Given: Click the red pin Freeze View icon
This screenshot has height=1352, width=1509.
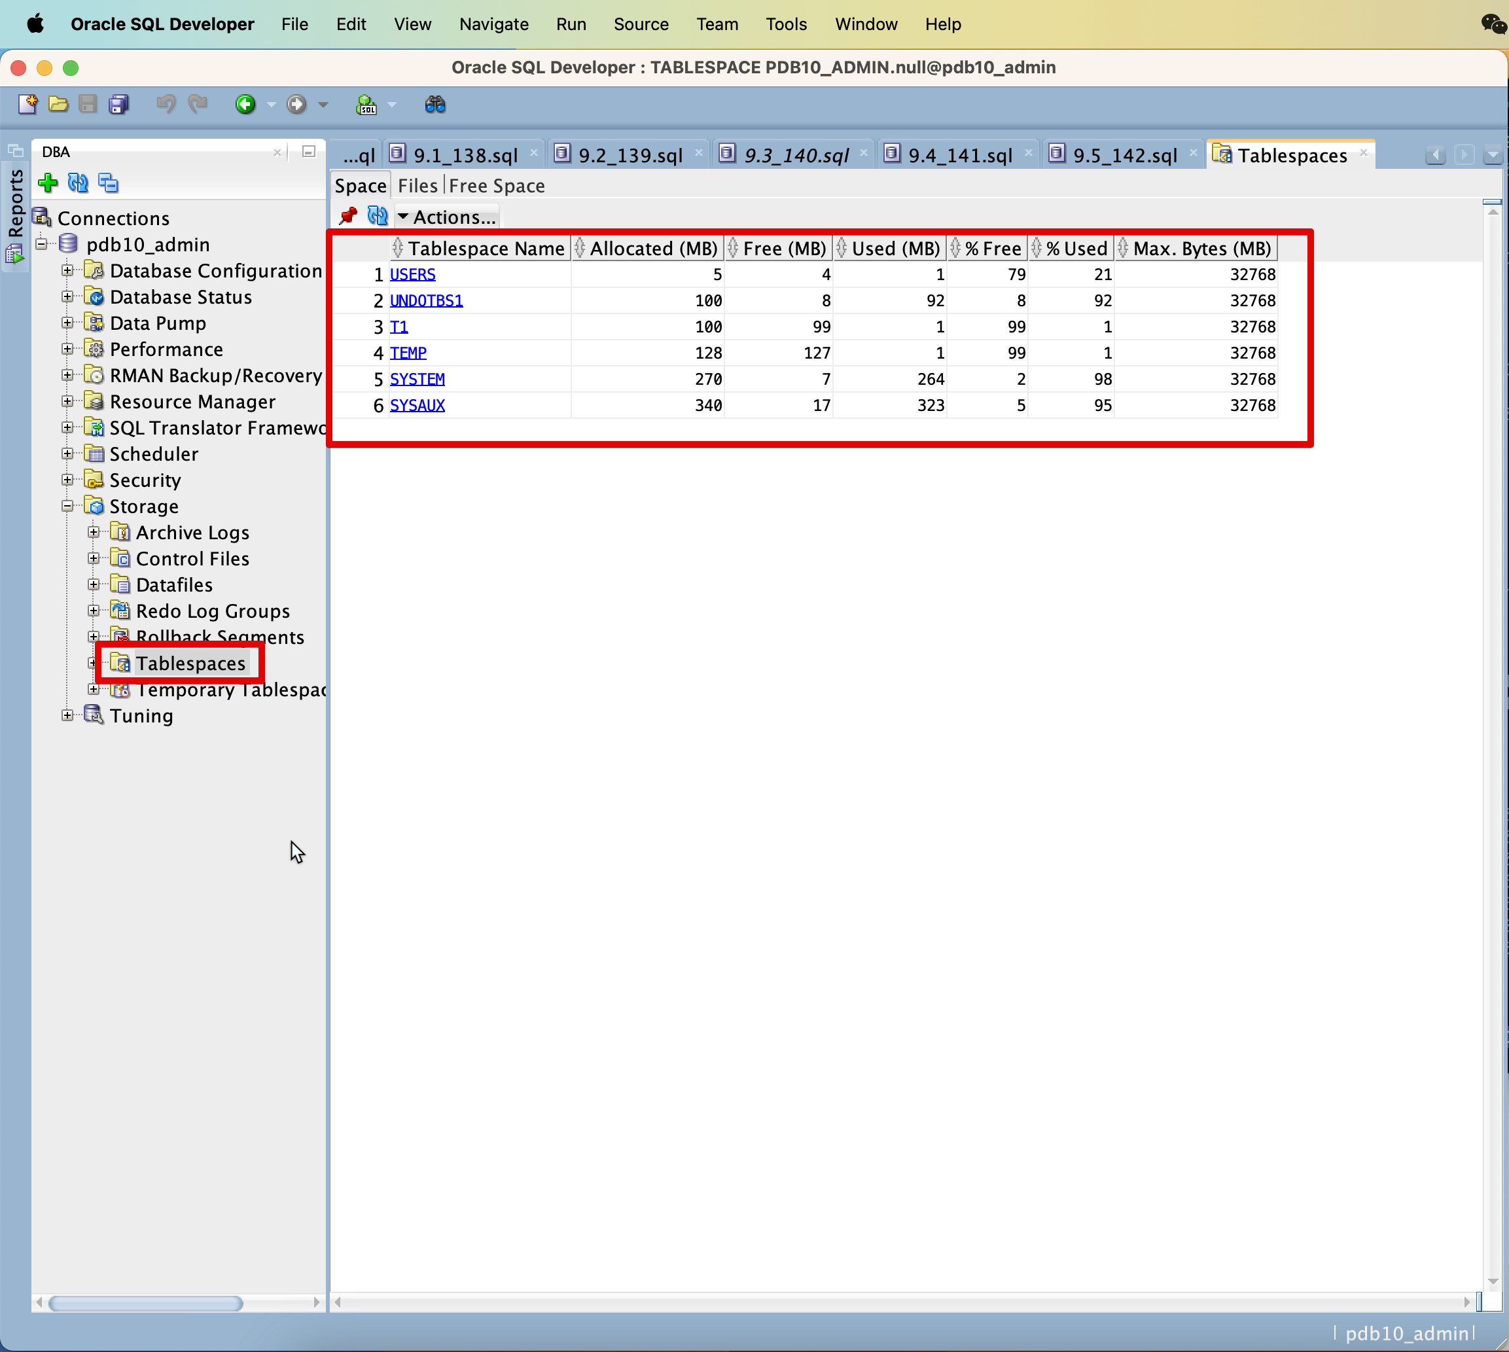Looking at the screenshot, I should click(349, 216).
